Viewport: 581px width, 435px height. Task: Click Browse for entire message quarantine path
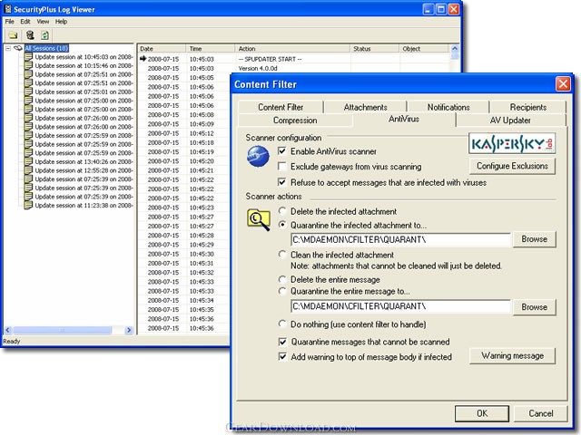click(x=535, y=307)
